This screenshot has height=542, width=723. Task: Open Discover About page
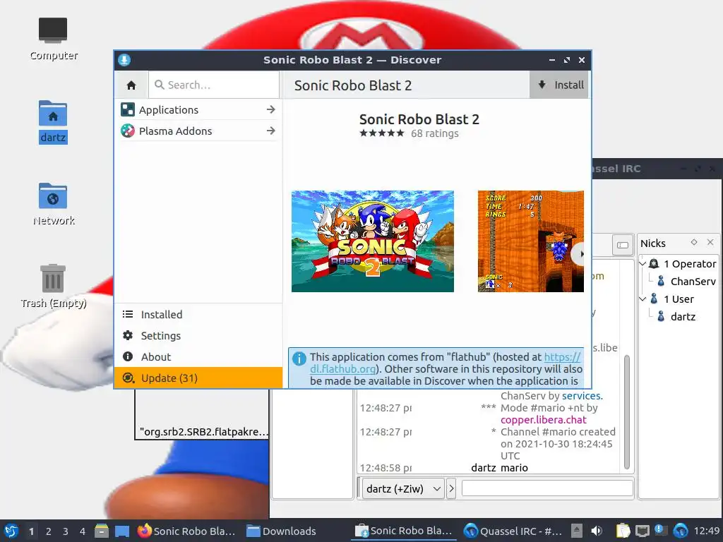pos(198,356)
